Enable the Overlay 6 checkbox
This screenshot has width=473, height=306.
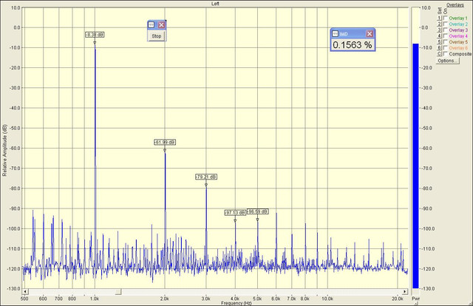(445, 48)
